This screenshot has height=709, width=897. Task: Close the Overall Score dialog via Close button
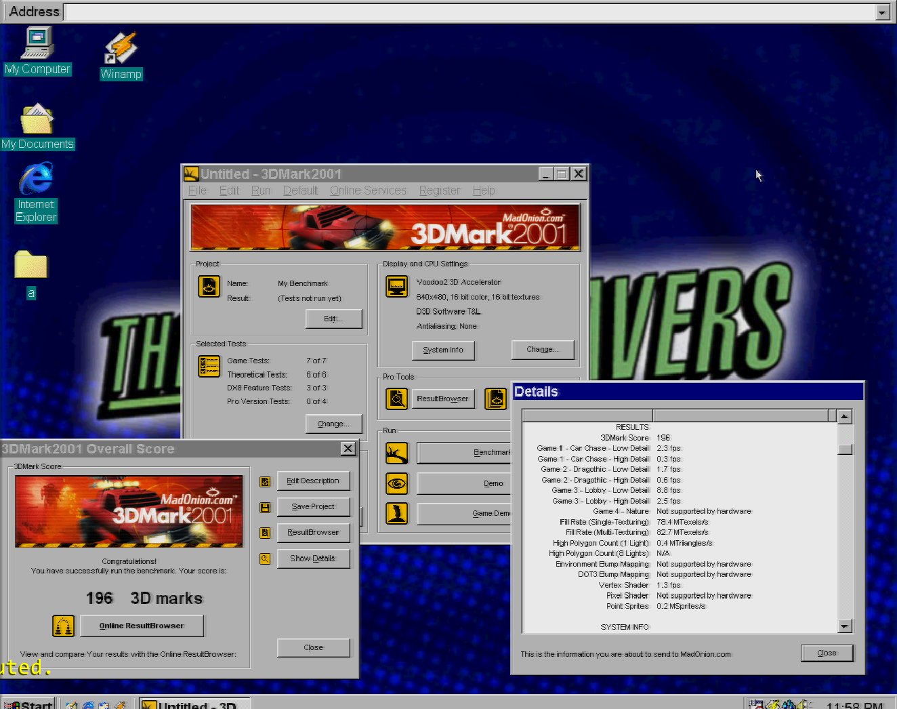[x=313, y=647]
